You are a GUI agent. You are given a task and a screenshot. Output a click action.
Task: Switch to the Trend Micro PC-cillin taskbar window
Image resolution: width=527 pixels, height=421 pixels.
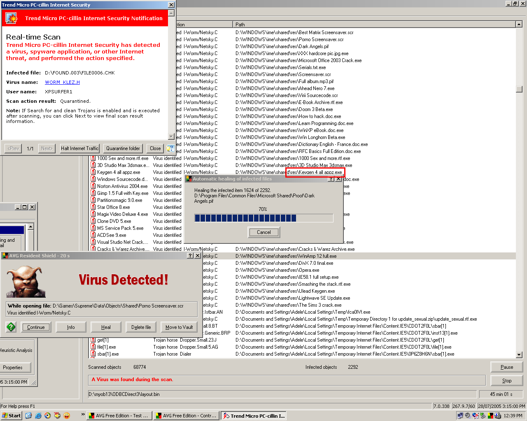click(x=254, y=416)
